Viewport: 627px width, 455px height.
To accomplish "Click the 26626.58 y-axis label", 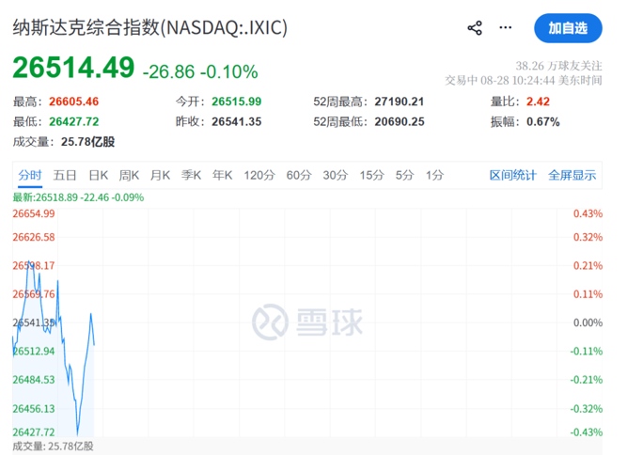I will [x=34, y=237].
